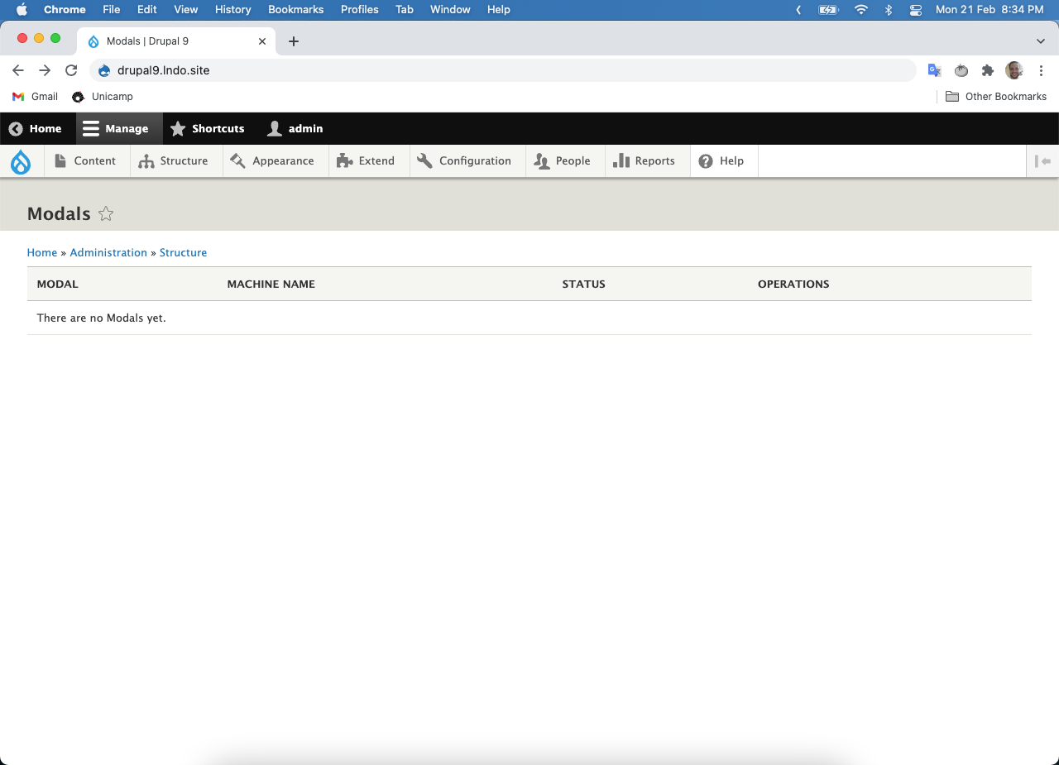Viewport: 1059px width, 765px height.
Task: Open the Chrome tab search chevron
Action: pos(1040,40)
